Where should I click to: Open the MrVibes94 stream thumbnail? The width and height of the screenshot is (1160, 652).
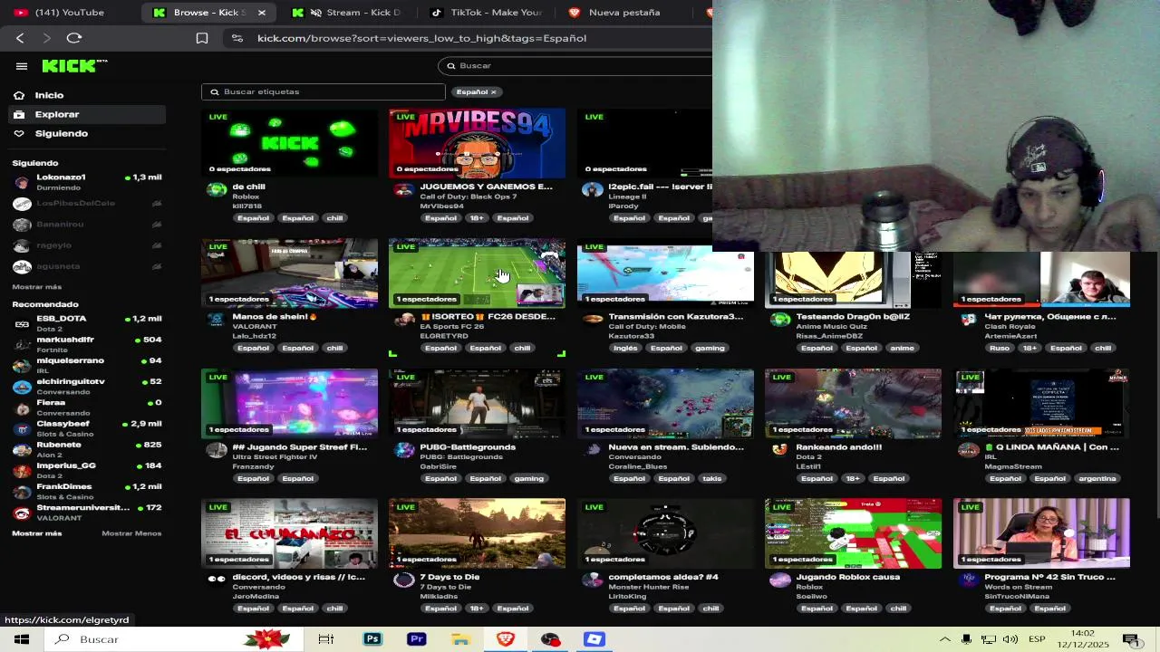click(477, 143)
